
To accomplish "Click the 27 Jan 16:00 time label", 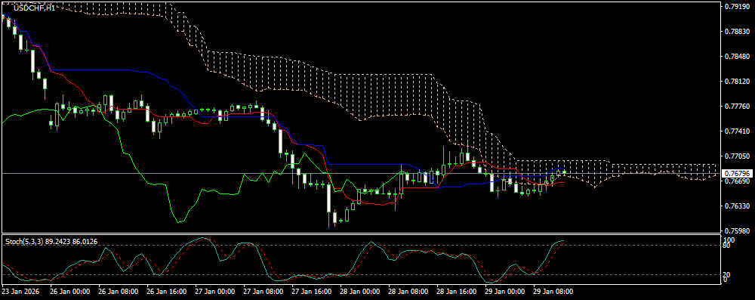I will (x=313, y=292).
